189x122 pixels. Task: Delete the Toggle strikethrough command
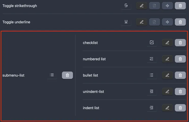point(180,6)
